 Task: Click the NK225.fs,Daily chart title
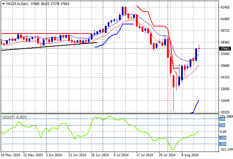pos(18,4)
